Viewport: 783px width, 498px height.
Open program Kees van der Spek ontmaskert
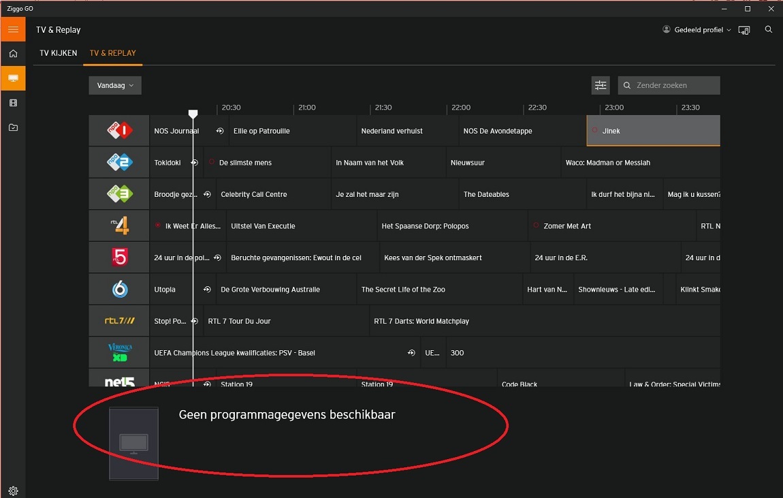pos(455,258)
